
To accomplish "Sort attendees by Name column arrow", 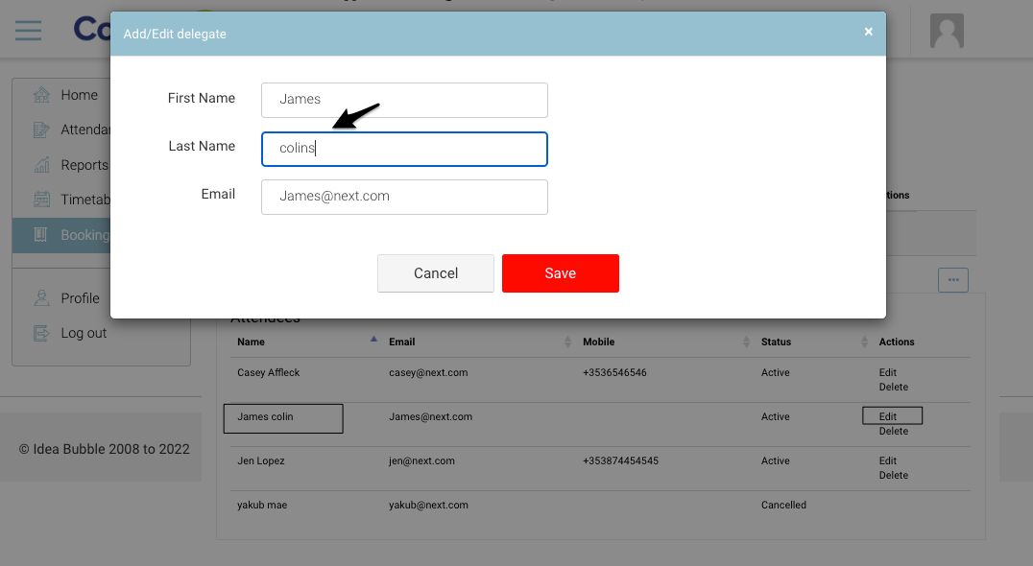I will (x=373, y=340).
